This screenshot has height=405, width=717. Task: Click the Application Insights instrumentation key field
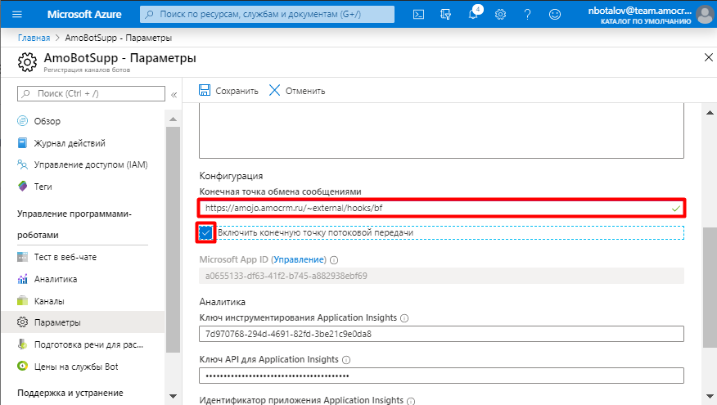(x=441, y=334)
